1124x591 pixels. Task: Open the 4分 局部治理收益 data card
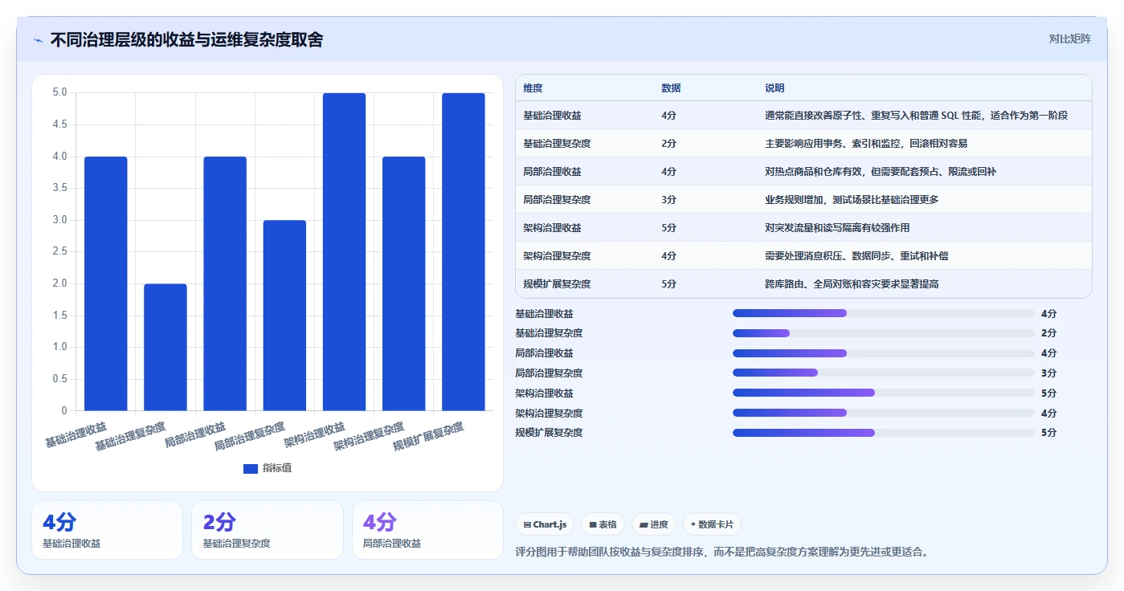[427, 530]
